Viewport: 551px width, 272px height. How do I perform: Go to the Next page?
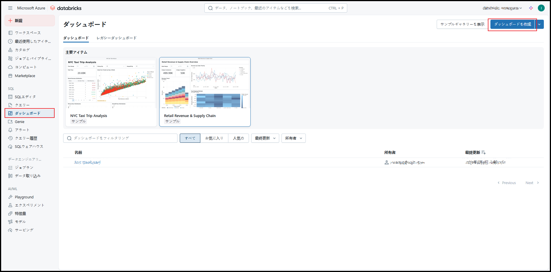point(532,183)
